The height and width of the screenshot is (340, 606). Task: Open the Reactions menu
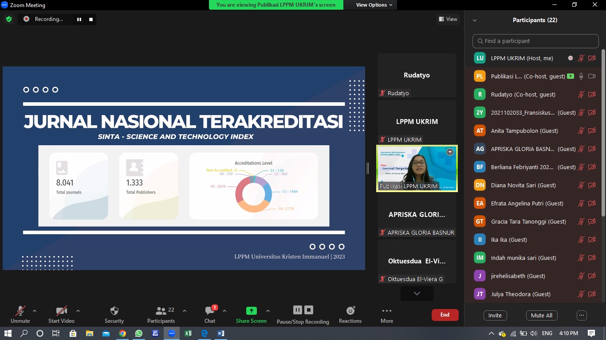pyautogui.click(x=350, y=314)
